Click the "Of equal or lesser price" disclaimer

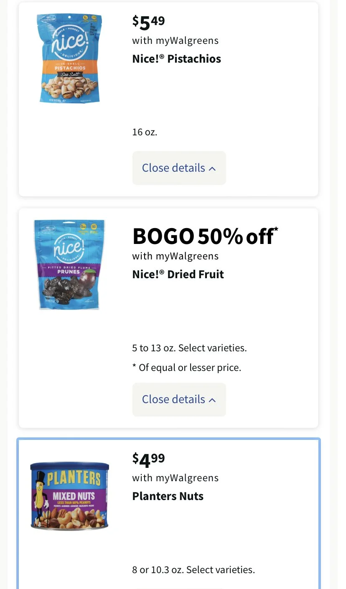[187, 368]
